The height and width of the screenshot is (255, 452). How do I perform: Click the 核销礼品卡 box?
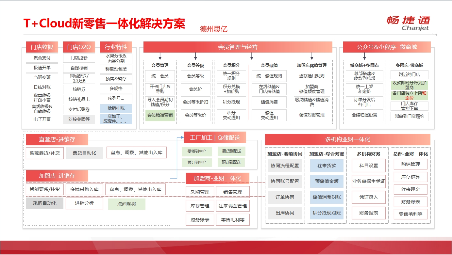[79, 99]
